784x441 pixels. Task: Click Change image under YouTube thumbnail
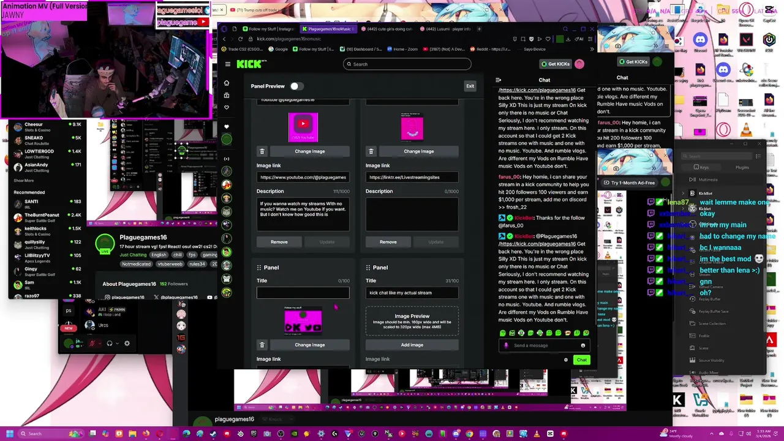tap(310, 151)
